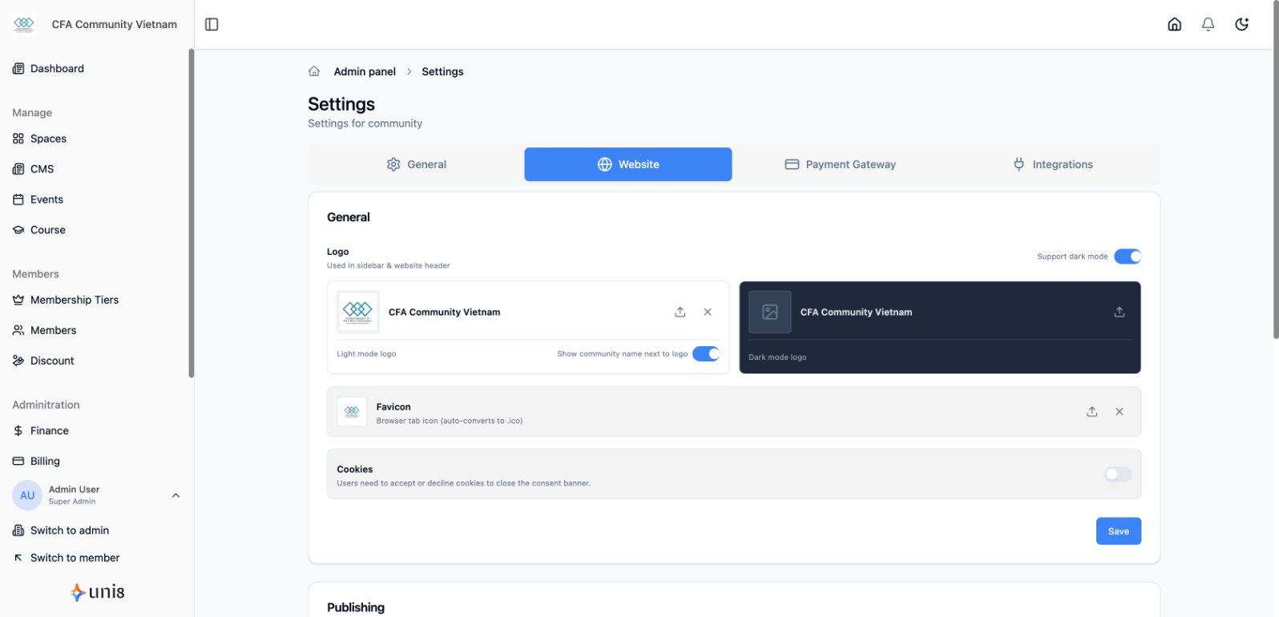This screenshot has height=617, width=1279.
Task: Toggle the sidebar collapse icon
Action: click(x=212, y=24)
